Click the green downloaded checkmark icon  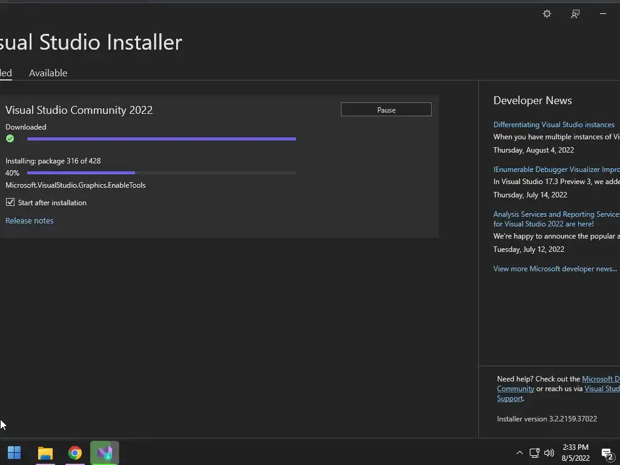coord(10,139)
